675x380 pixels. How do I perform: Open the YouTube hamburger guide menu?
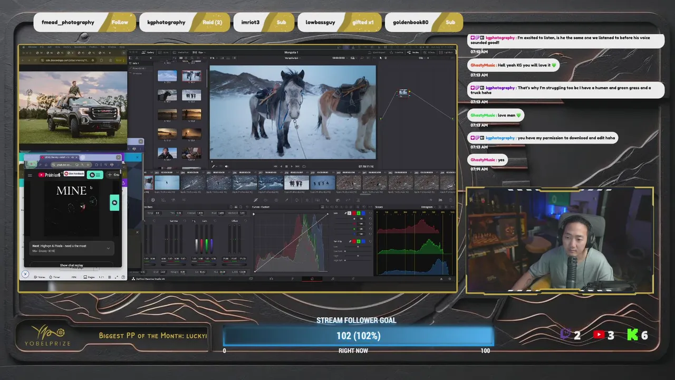(30, 175)
